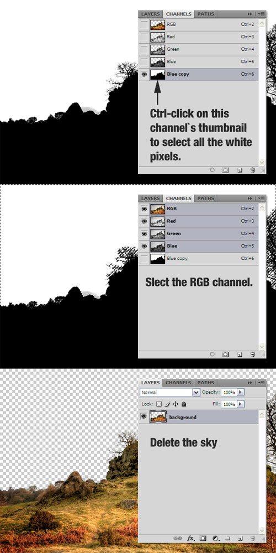
Task: Click the Blue copy thumbnail with the arrow pointing at it
Action: pos(157,75)
